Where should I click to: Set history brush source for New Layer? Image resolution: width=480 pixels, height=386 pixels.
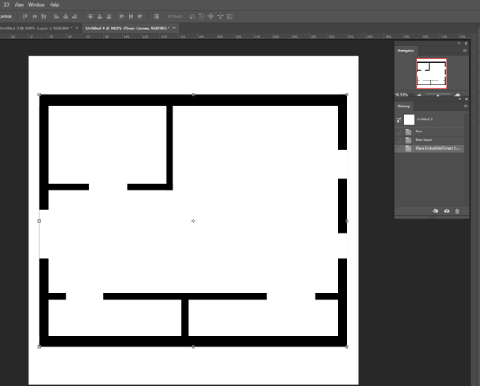399,140
